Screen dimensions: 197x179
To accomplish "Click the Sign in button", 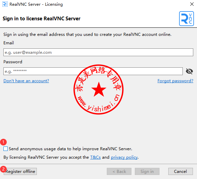I will coord(147,171).
